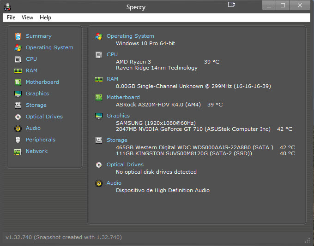The height and width of the screenshot is (246, 314).
Task: Click the Windows flag icon beside sidebar Operating System
Action: [18, 48]
